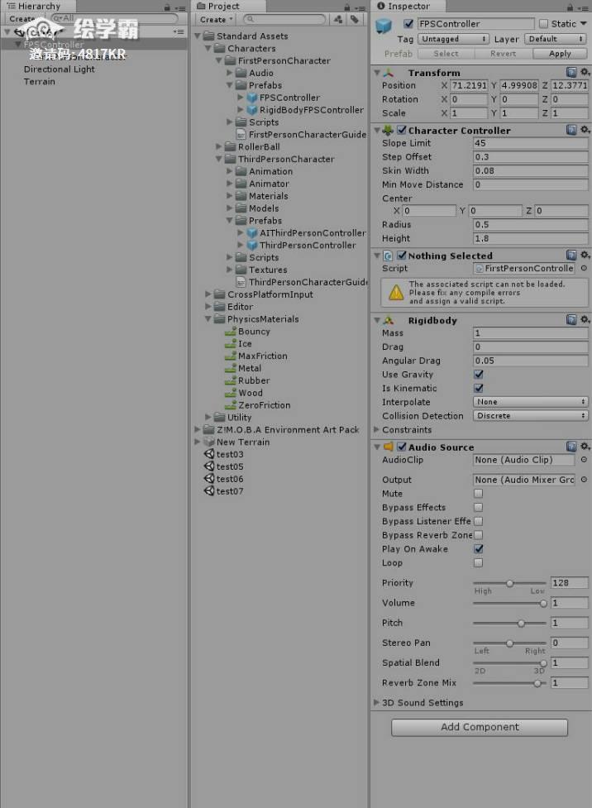Enable the Loop checkbox
Viewport: 592px width, 808px height.
coord(479,562)
